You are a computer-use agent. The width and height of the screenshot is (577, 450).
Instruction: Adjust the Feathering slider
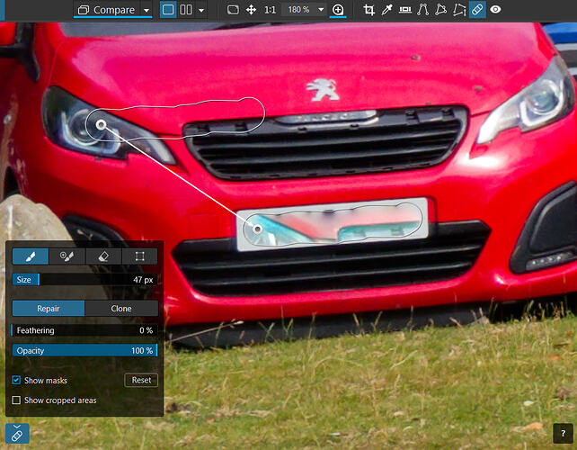click(85, 330)
